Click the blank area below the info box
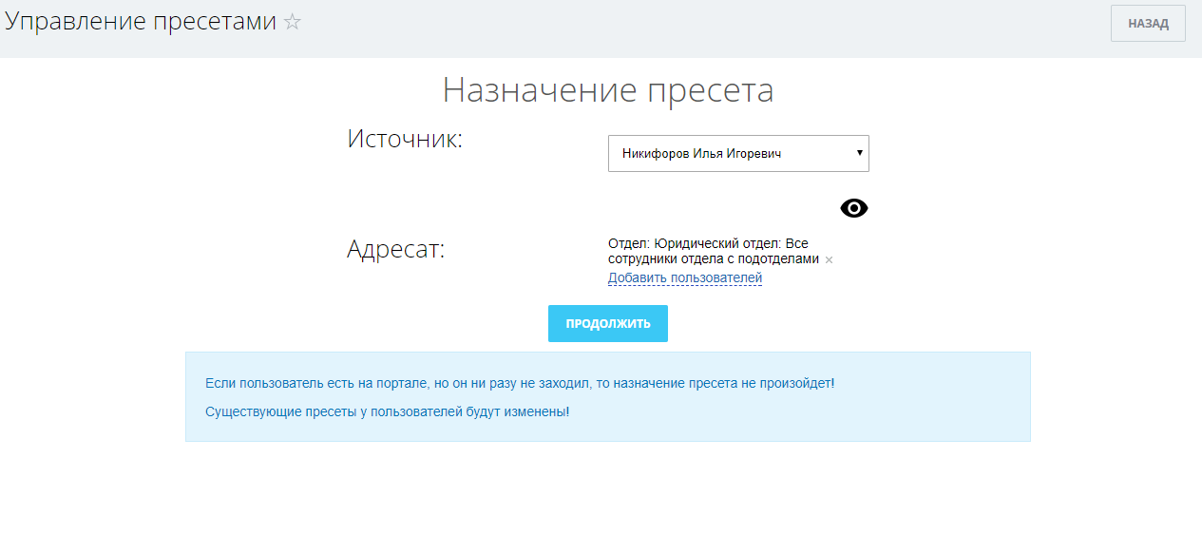1202x535 pixels. [x=607, y=489]
